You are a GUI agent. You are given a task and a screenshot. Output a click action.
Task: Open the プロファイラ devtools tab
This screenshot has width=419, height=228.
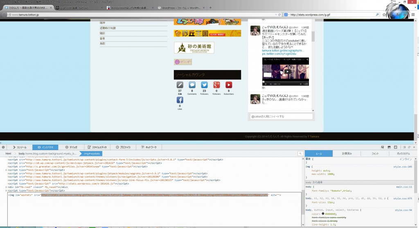pos(123,147)
